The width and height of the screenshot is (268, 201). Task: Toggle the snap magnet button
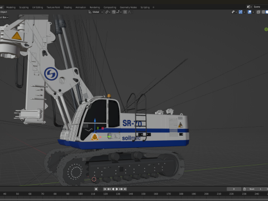tap(113, 12)
